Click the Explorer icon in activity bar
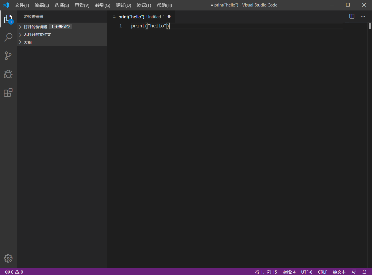Screen dimensions: 372x275 (x=8, y=19)
